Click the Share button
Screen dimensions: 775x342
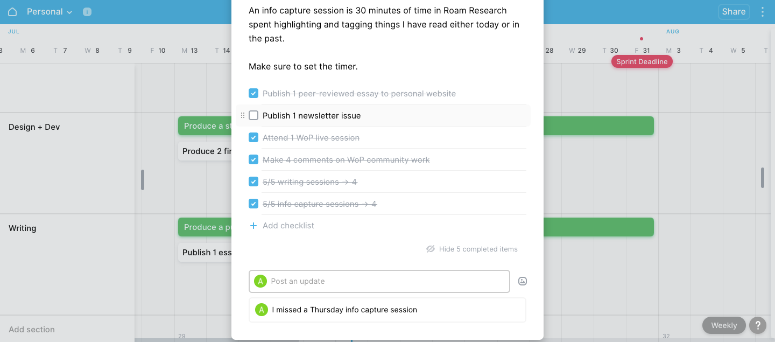pos(734,12)
